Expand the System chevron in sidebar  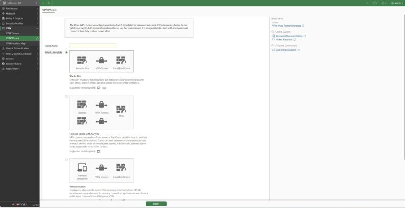tap(37, 59)
